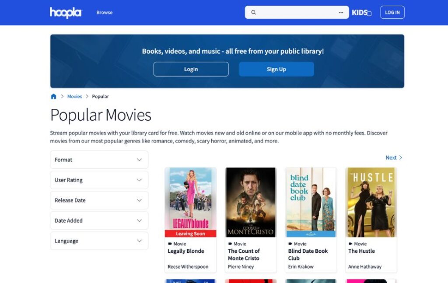Open The Hustle poster

click(x=371, y=202)
